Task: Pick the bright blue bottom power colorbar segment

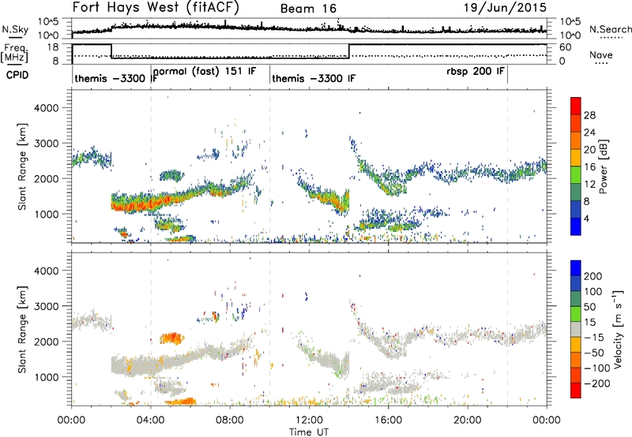Action: click(576, 226)
